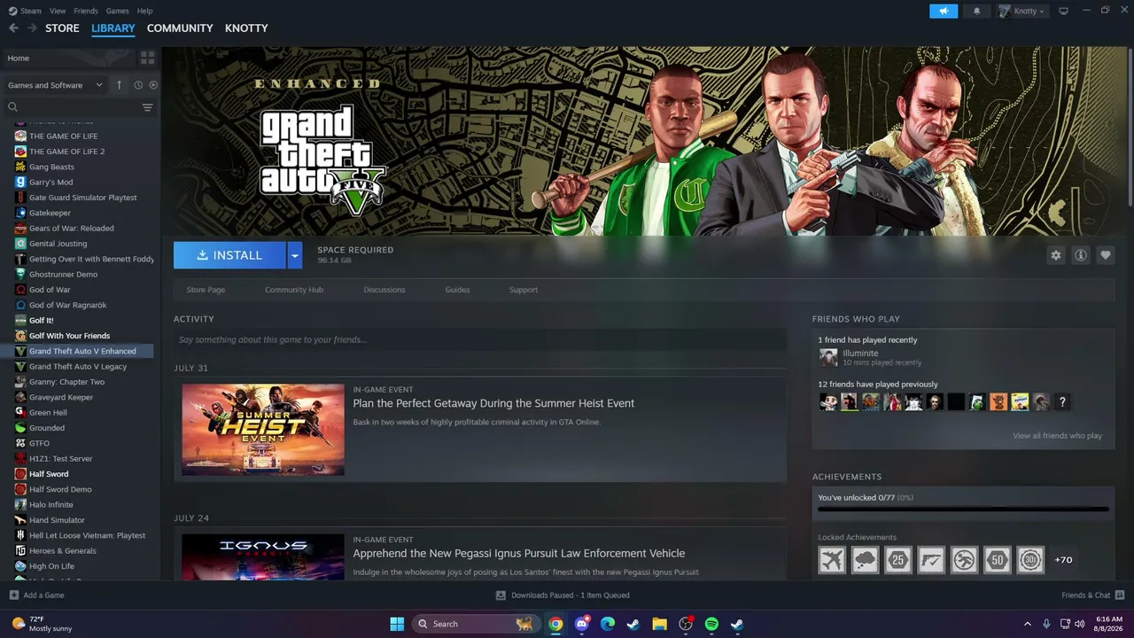Enter Big Picture mode via monitor icon
Screen dimensions: 1134x638
(1064, 11)
